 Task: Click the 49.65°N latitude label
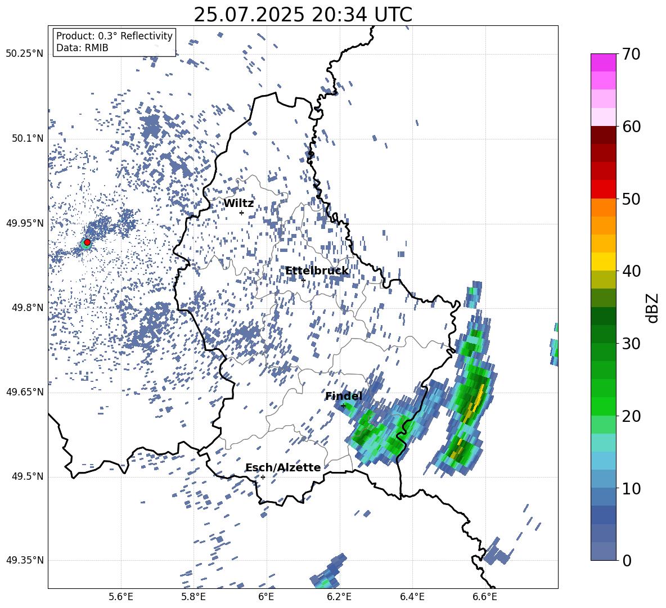tap(25, 391)
